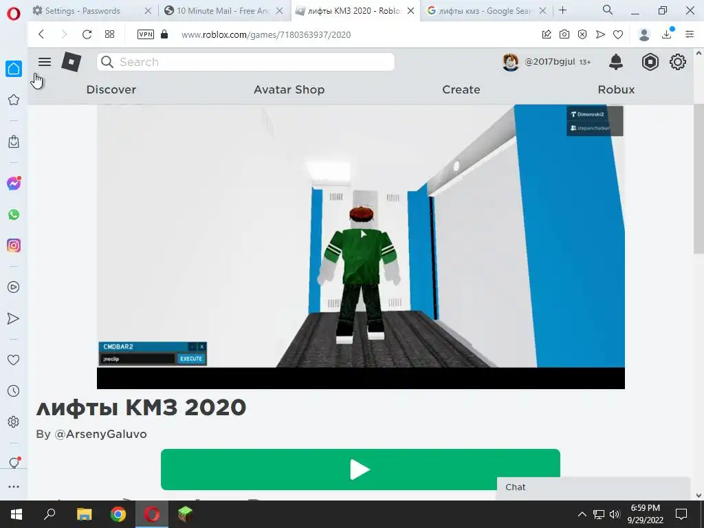This screenshot has height=528, width=704.
Task: Search tabs with magnifier icon
Action: (608, 10)
